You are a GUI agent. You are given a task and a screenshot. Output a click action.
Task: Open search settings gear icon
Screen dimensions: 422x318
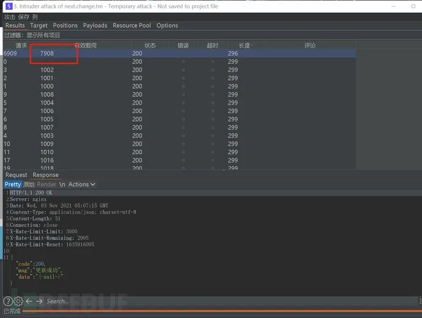(x=18, y=301)
